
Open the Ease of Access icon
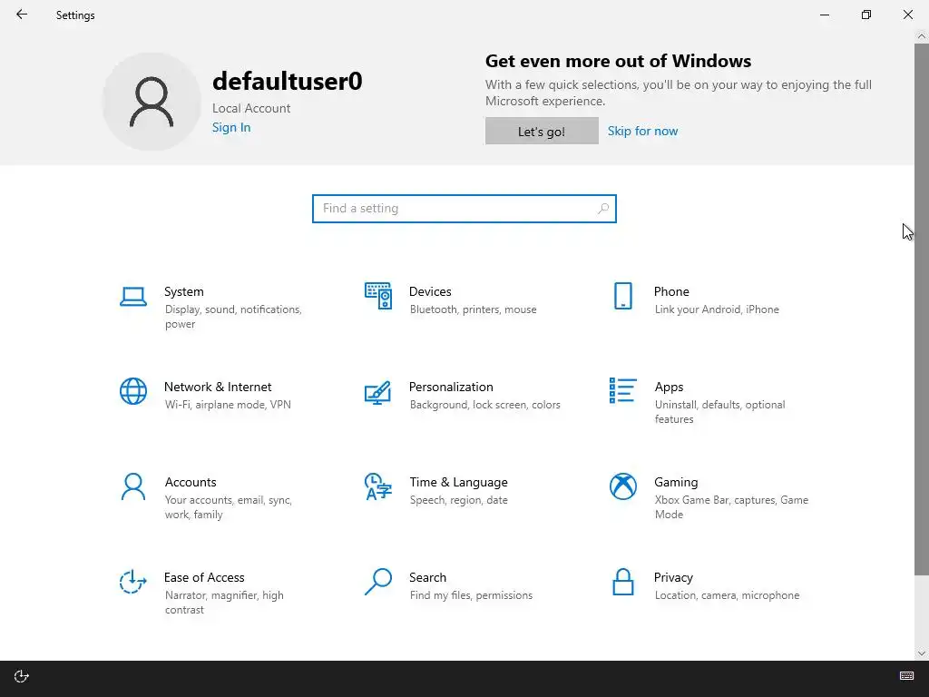pos(132,582)
